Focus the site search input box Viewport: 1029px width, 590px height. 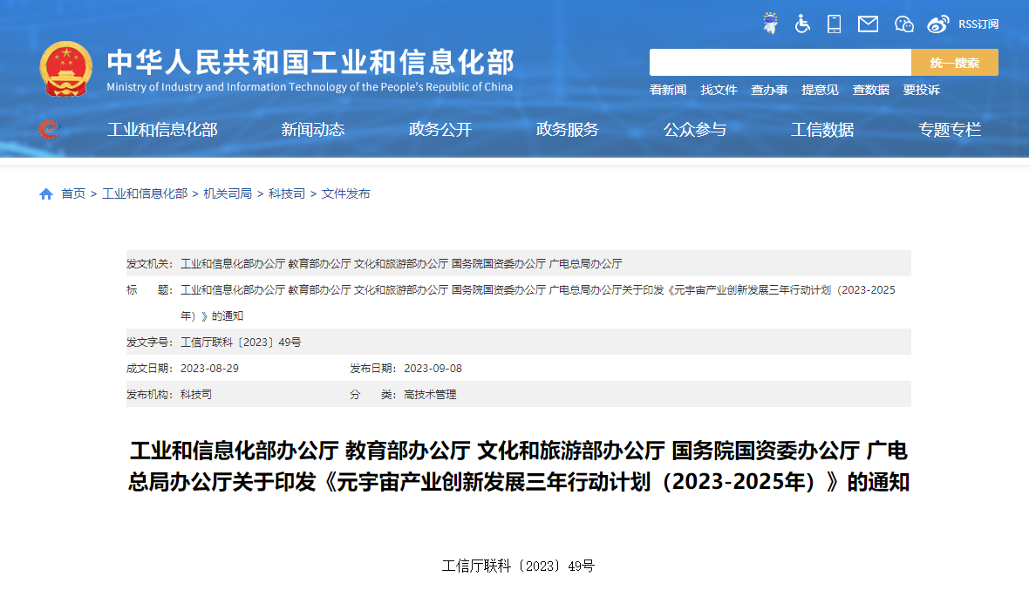pyautogui.click(x=780, y=63)
